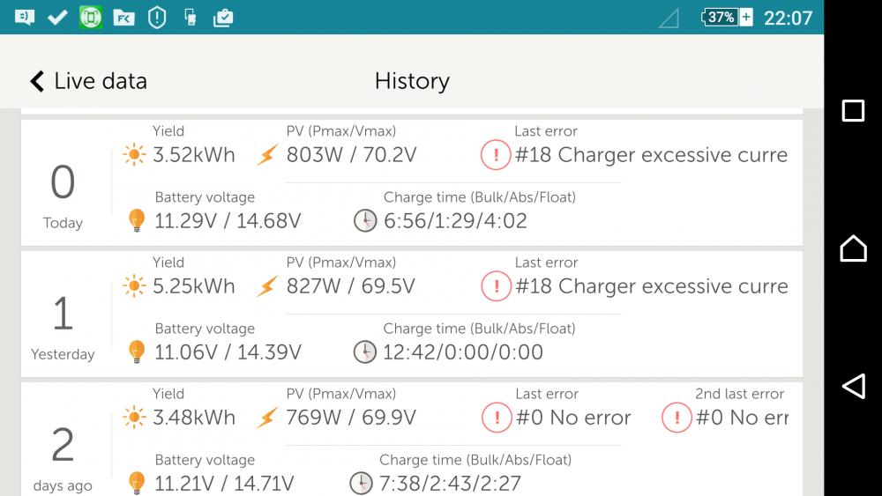
Task: Tap the Android home navigation button
Action: pos(853,248)
